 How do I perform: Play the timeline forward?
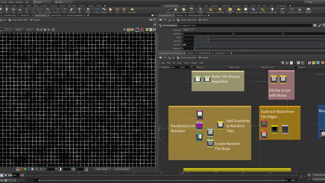pos(6,175)
